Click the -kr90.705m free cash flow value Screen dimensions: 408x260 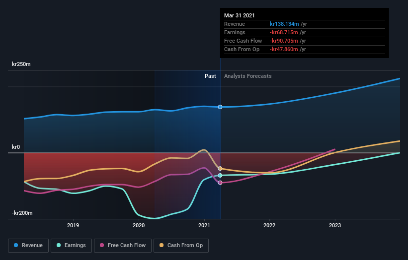point(284,41)
